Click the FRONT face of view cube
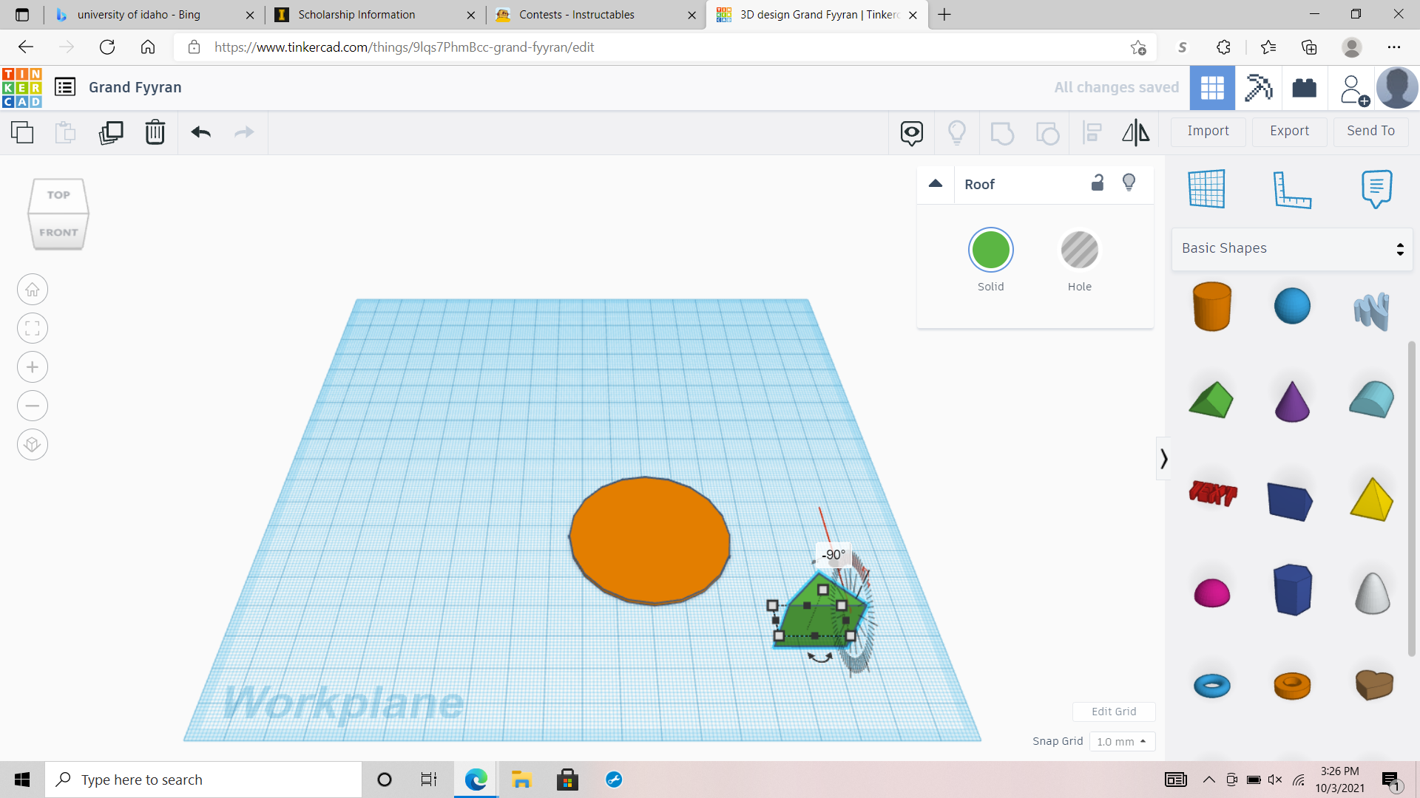1420x798 pixels. (58, 232)
